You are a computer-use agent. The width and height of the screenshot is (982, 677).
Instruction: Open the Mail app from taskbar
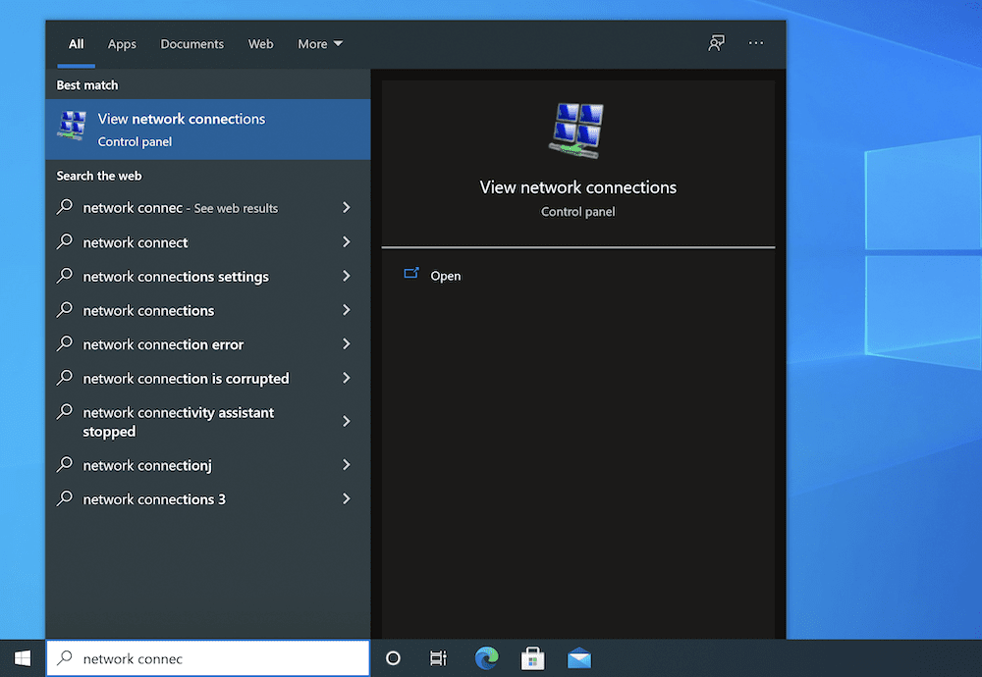(579, 658)
